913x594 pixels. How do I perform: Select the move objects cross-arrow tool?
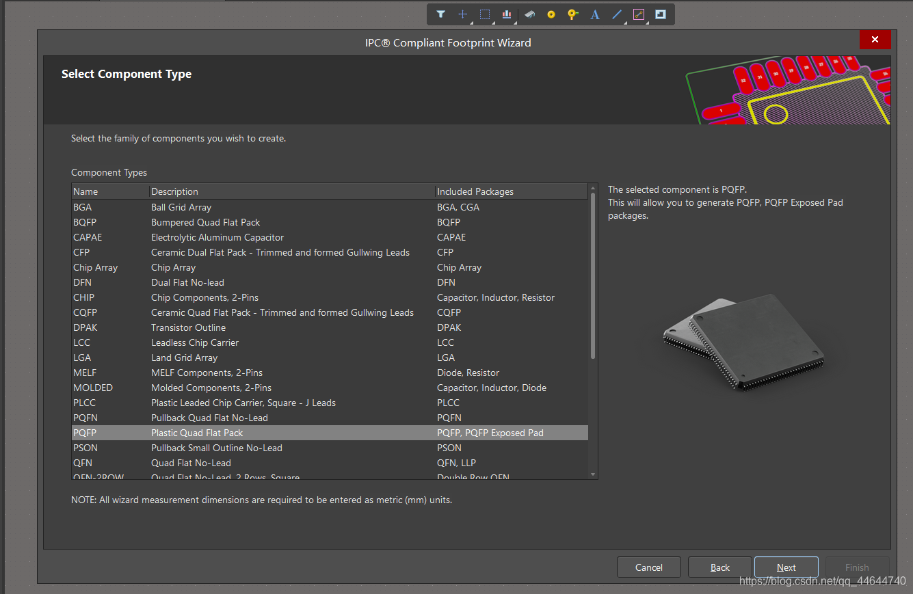point(463,14)
